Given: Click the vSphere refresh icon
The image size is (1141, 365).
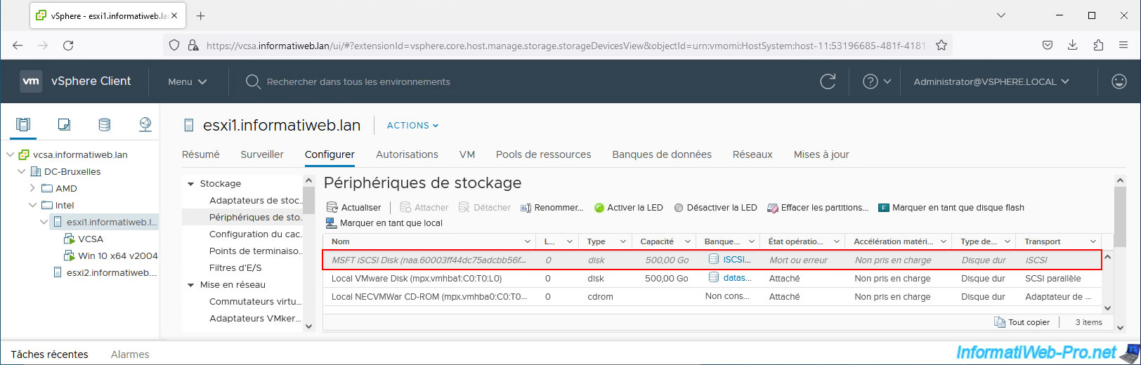Looking at the screenshot, I should click(x=828, y=81).
